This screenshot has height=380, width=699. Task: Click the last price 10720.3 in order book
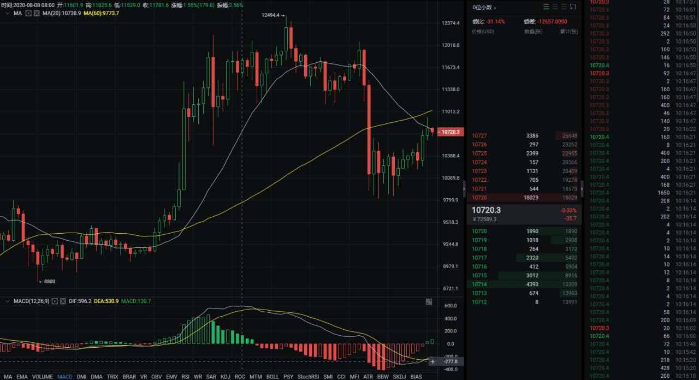pyautogui.click(x=486, y=210)
